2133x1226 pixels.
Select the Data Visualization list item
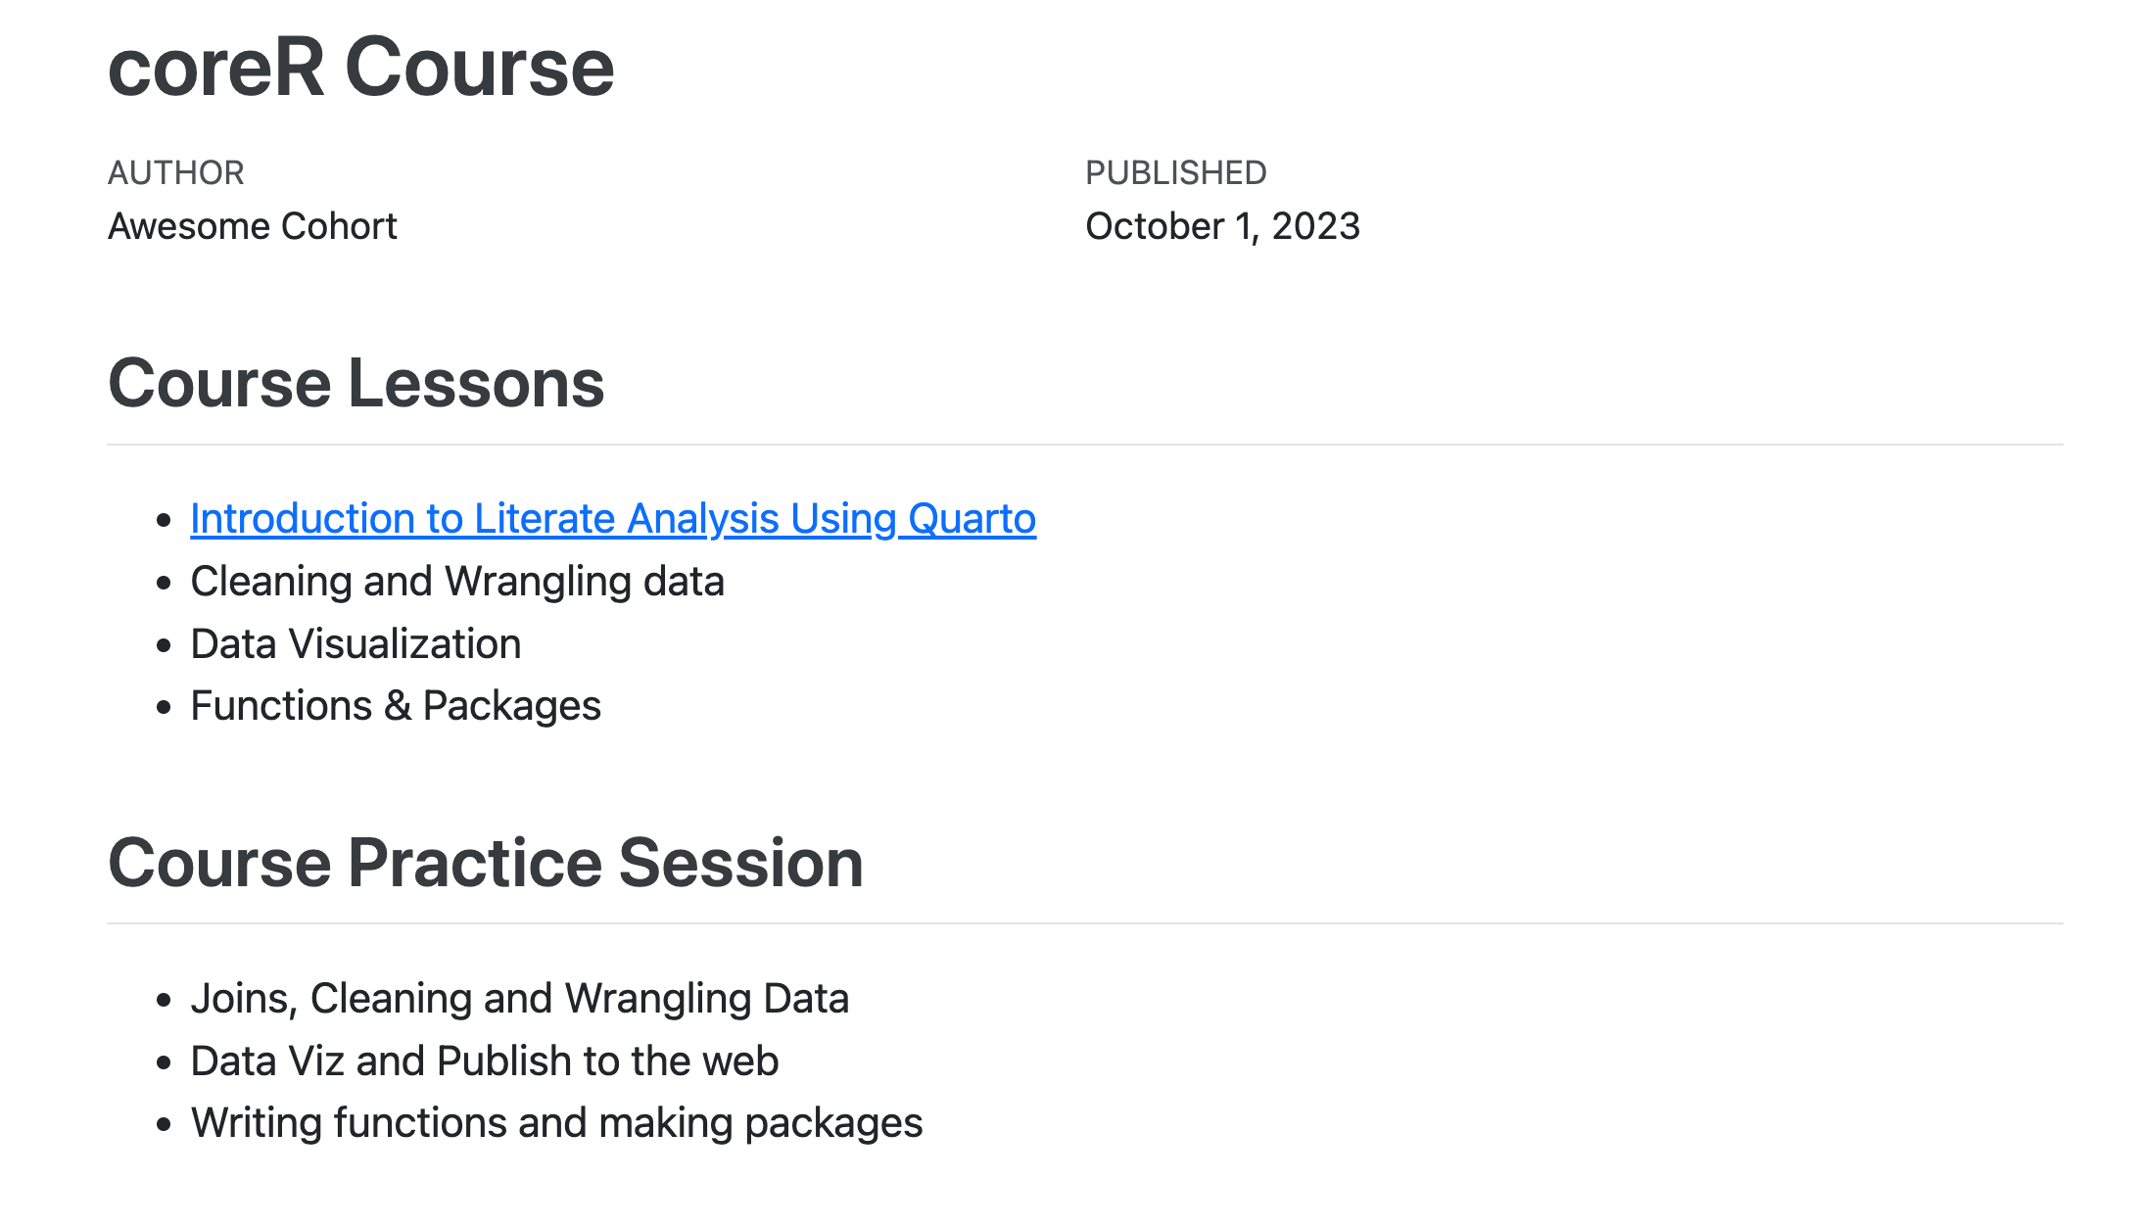click(355, 644)
